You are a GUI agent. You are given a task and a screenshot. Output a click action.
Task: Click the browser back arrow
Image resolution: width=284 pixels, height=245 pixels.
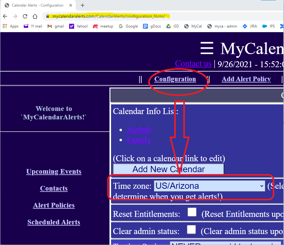coord(5,16)
